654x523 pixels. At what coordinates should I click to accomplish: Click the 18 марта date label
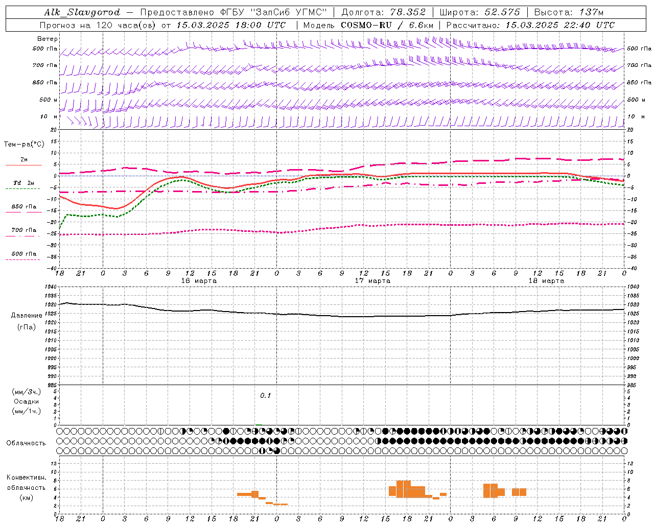pos(546,281)
